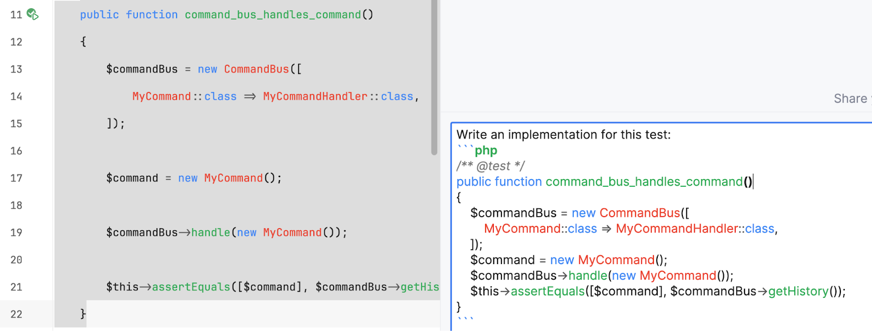Click line number 13 in the gutter

16,69
